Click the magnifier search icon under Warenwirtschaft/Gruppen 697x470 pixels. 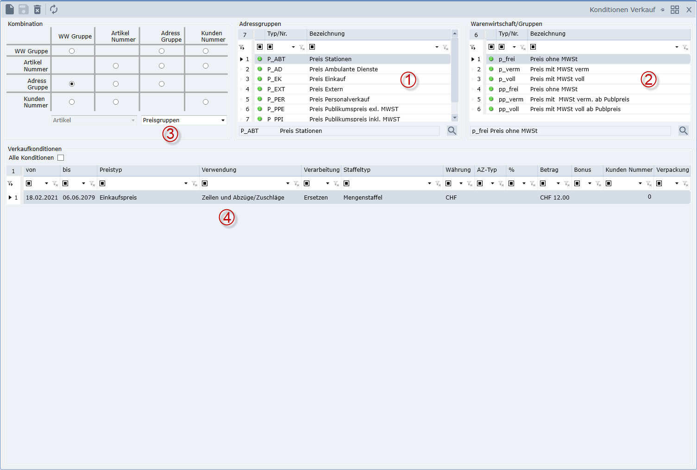pyautogui.click(x=683, y=131)
